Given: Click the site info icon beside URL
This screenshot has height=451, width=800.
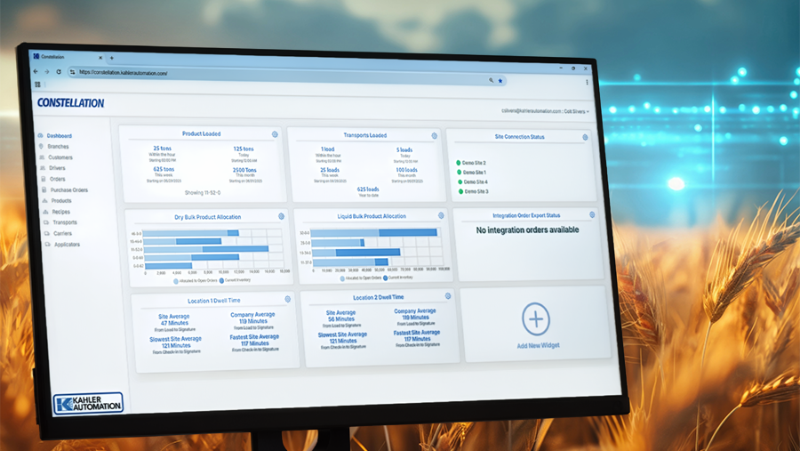Looking at the screenshot, I should click(72, 72).
